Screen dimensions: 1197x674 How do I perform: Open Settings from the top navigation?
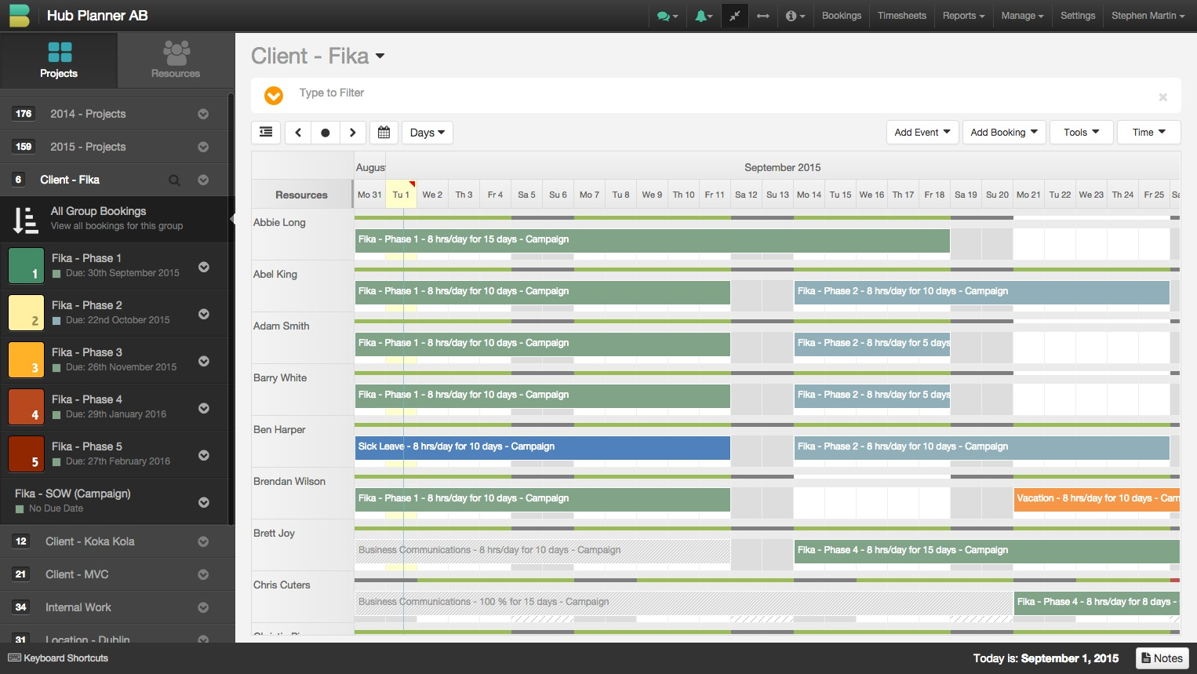tap(1078, 16)
